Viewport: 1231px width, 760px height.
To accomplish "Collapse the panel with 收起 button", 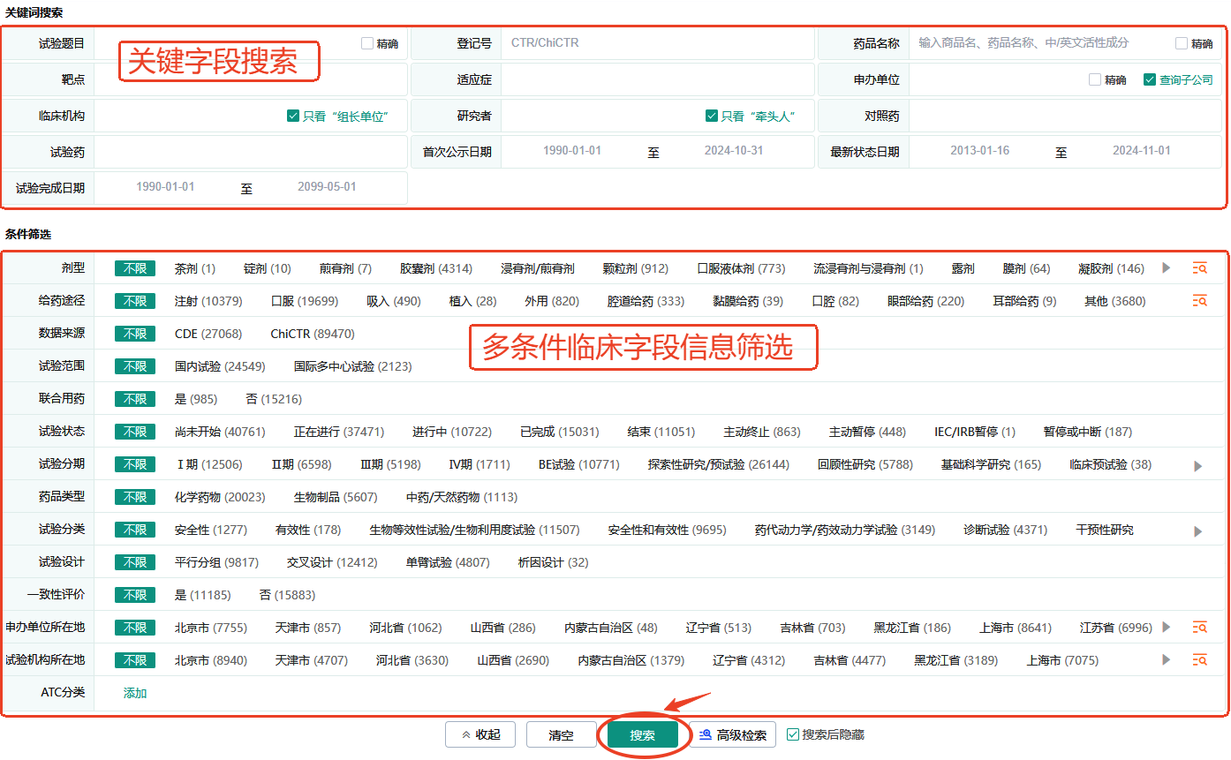I will 480,734.
